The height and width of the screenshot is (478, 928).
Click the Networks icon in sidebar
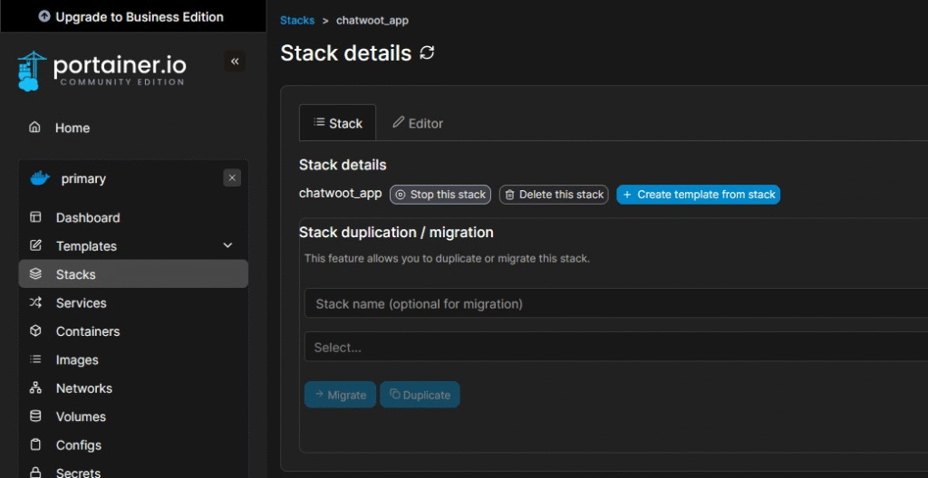tap(35, 388)
